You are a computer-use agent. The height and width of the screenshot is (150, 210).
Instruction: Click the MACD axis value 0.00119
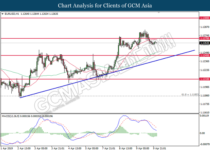pos(204,116)
